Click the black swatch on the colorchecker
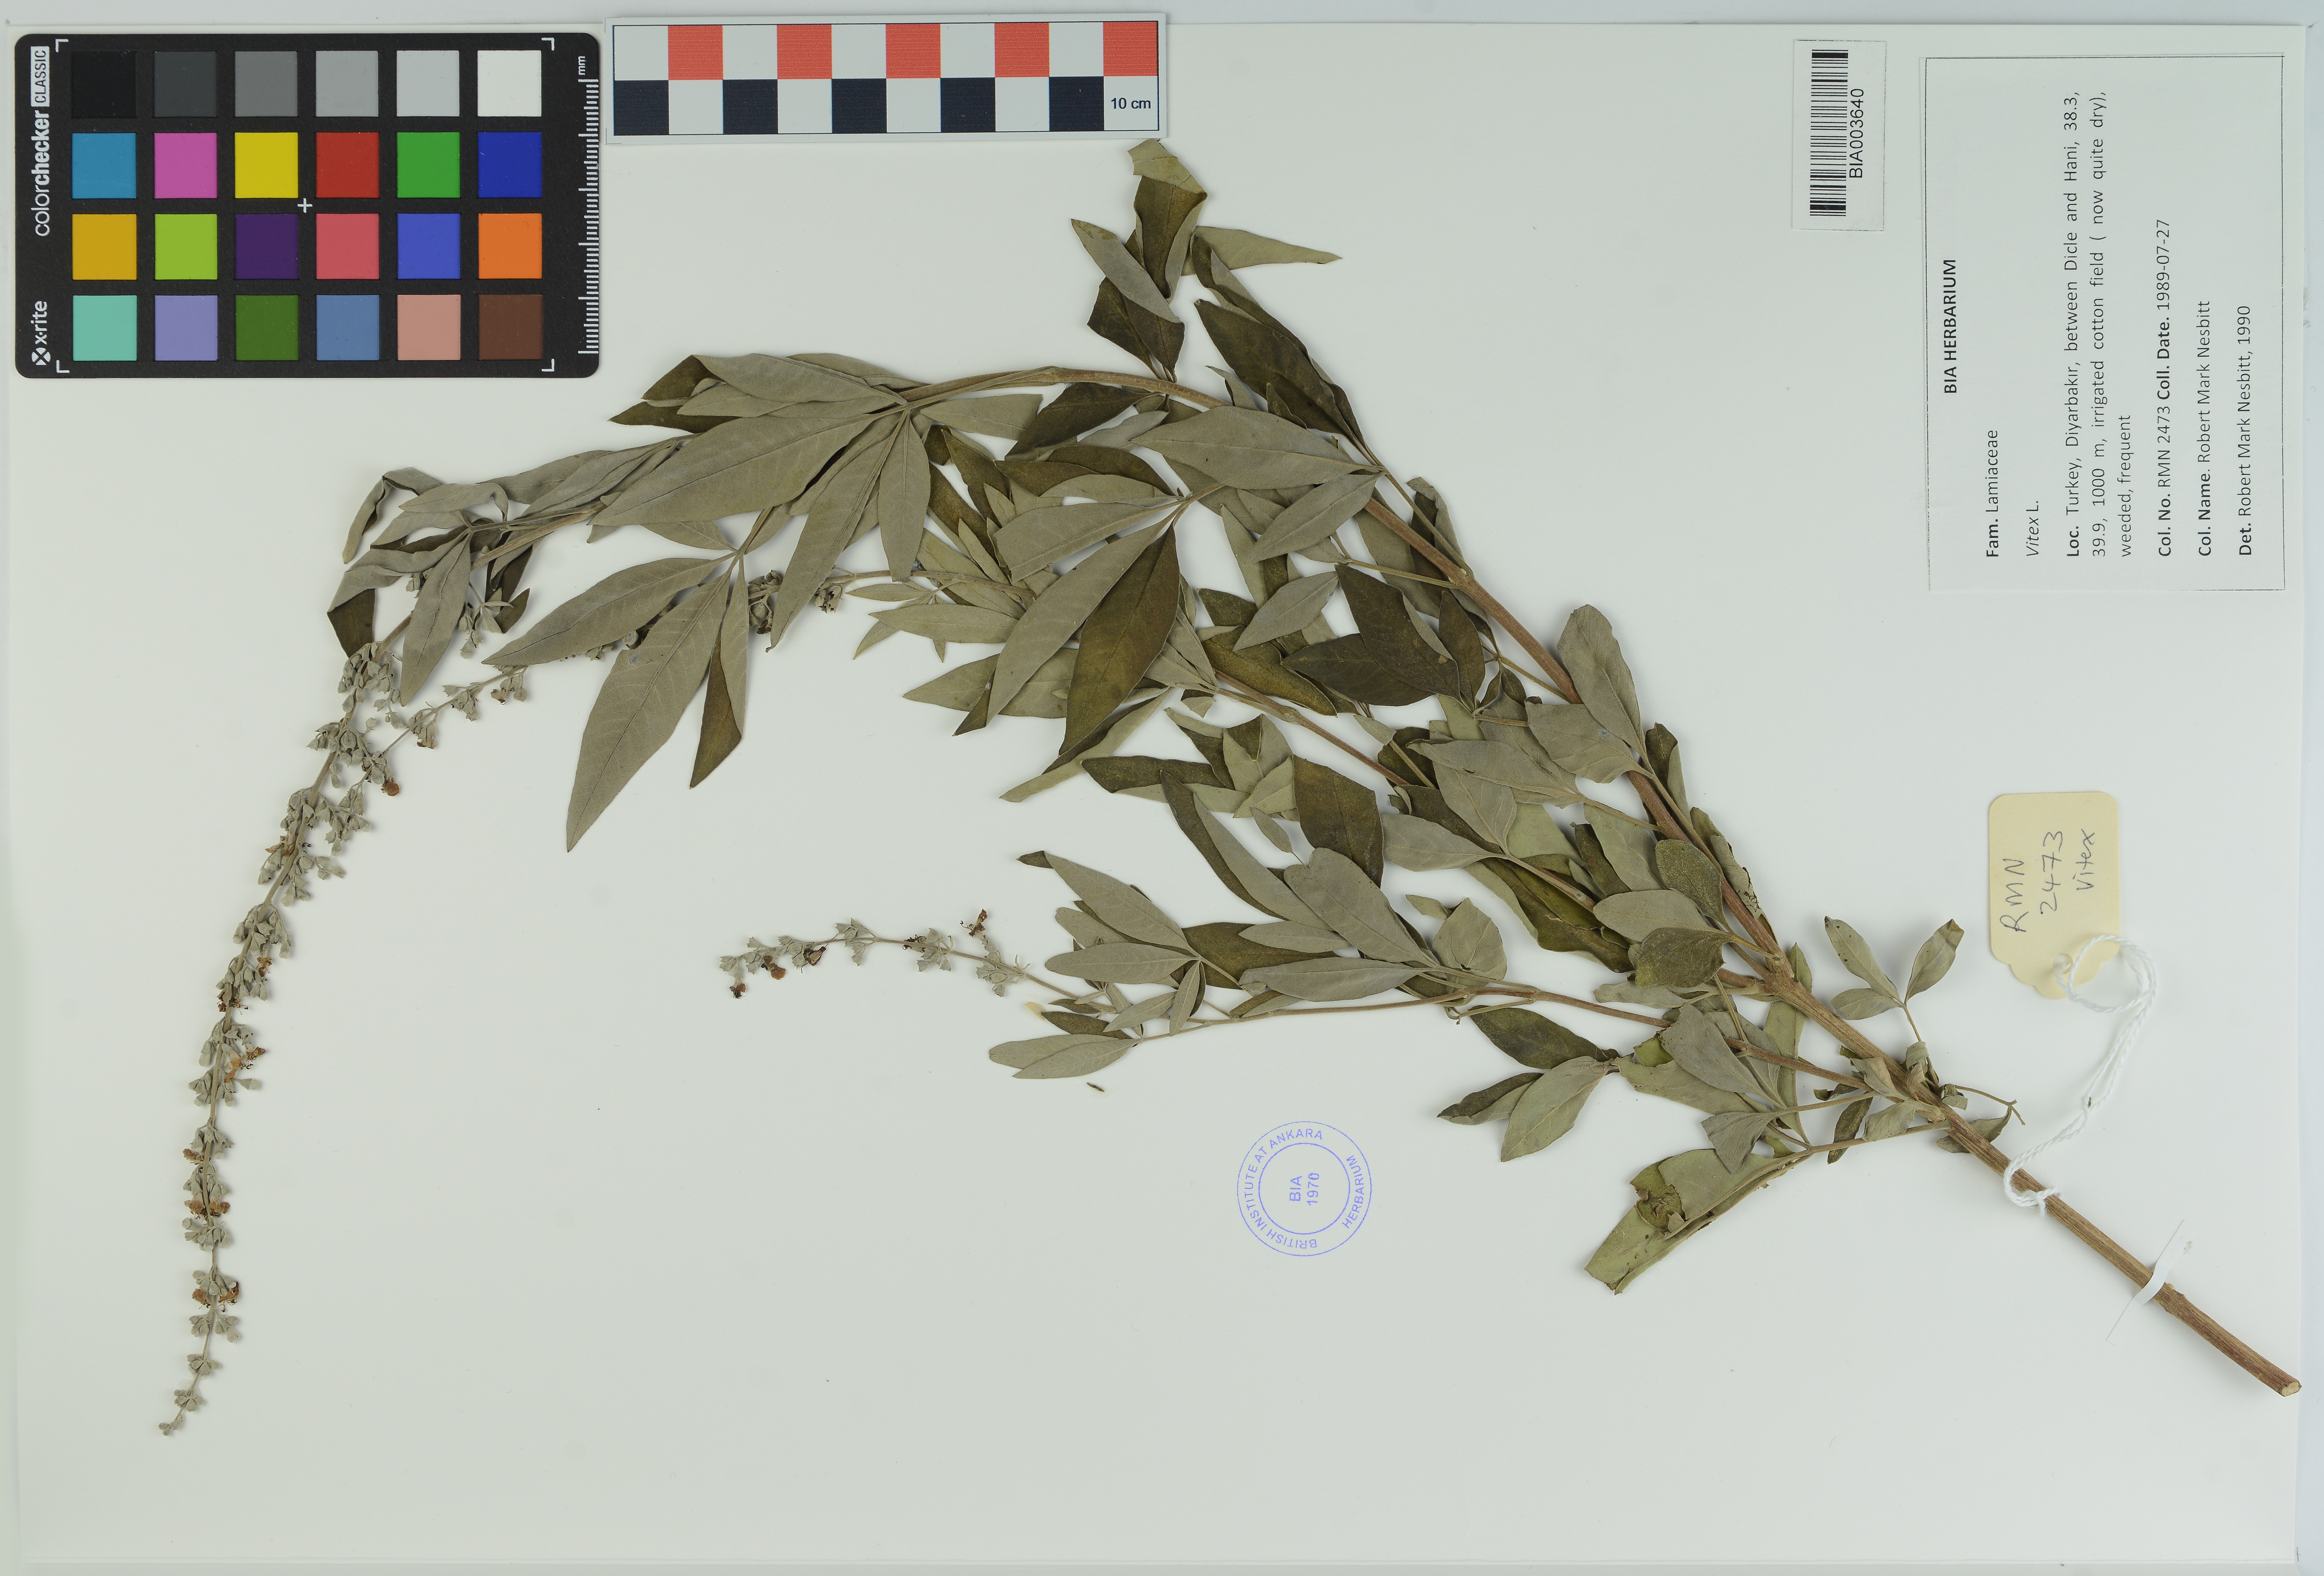The height and width of the screenshot is (1576, 2324). pos(104,84)
